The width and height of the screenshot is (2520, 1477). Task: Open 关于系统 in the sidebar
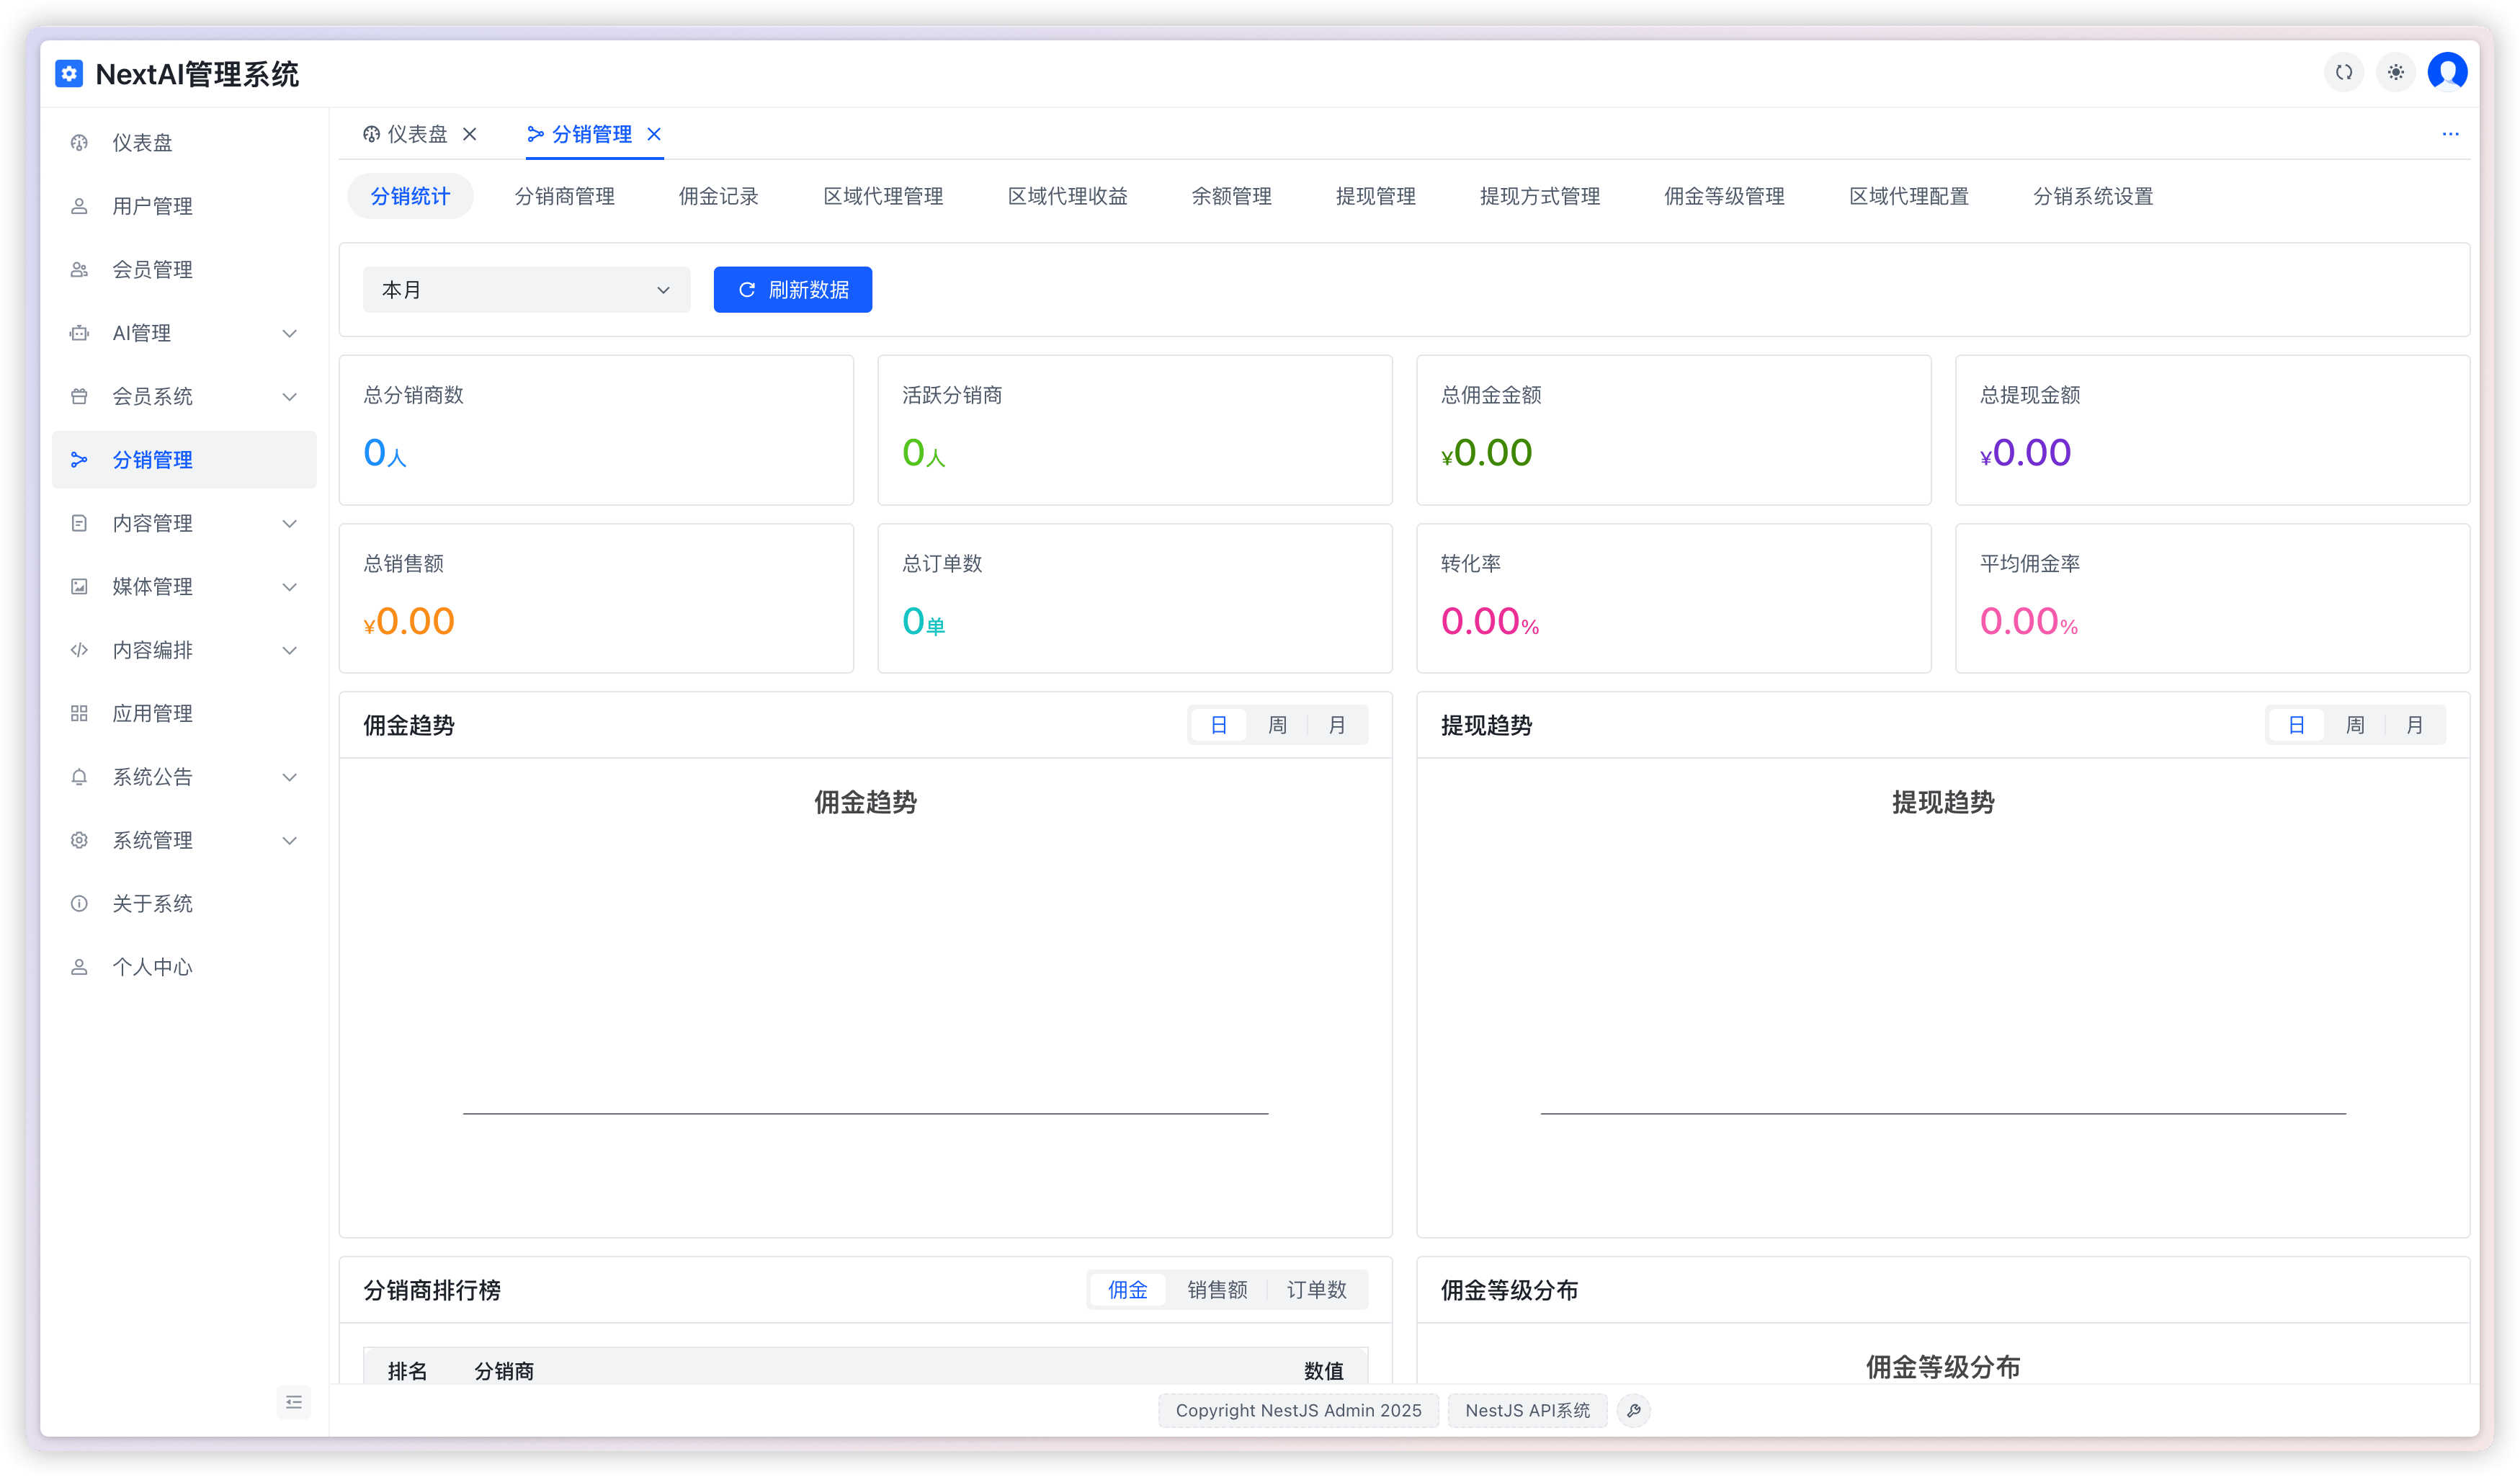184,904
